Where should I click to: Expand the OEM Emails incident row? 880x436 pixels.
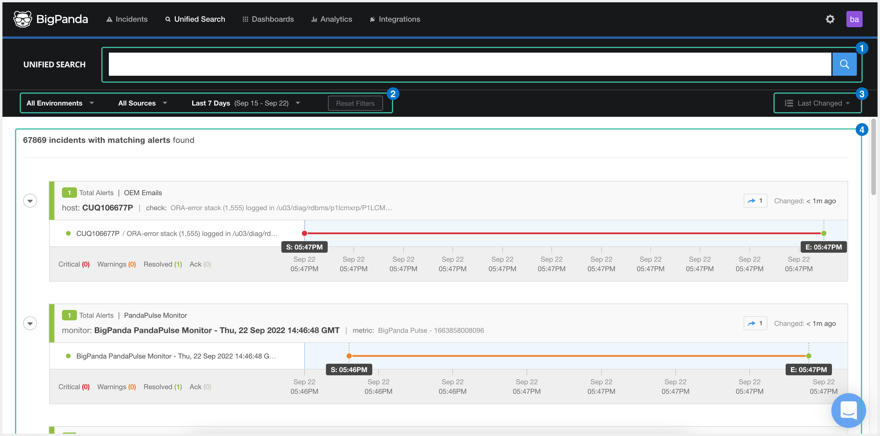[x=30, y=201]
